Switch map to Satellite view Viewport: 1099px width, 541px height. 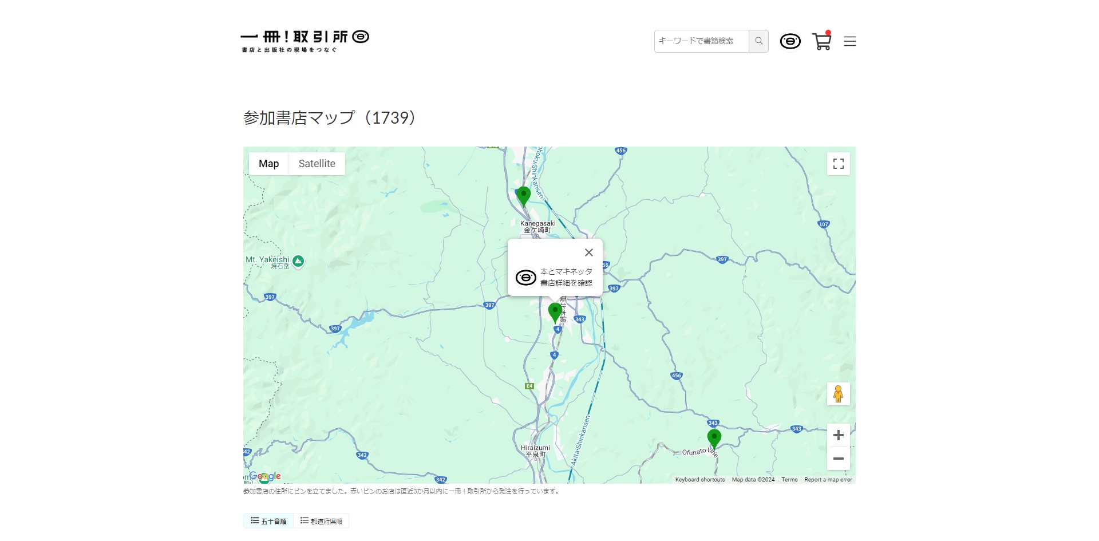click(317, 164)
